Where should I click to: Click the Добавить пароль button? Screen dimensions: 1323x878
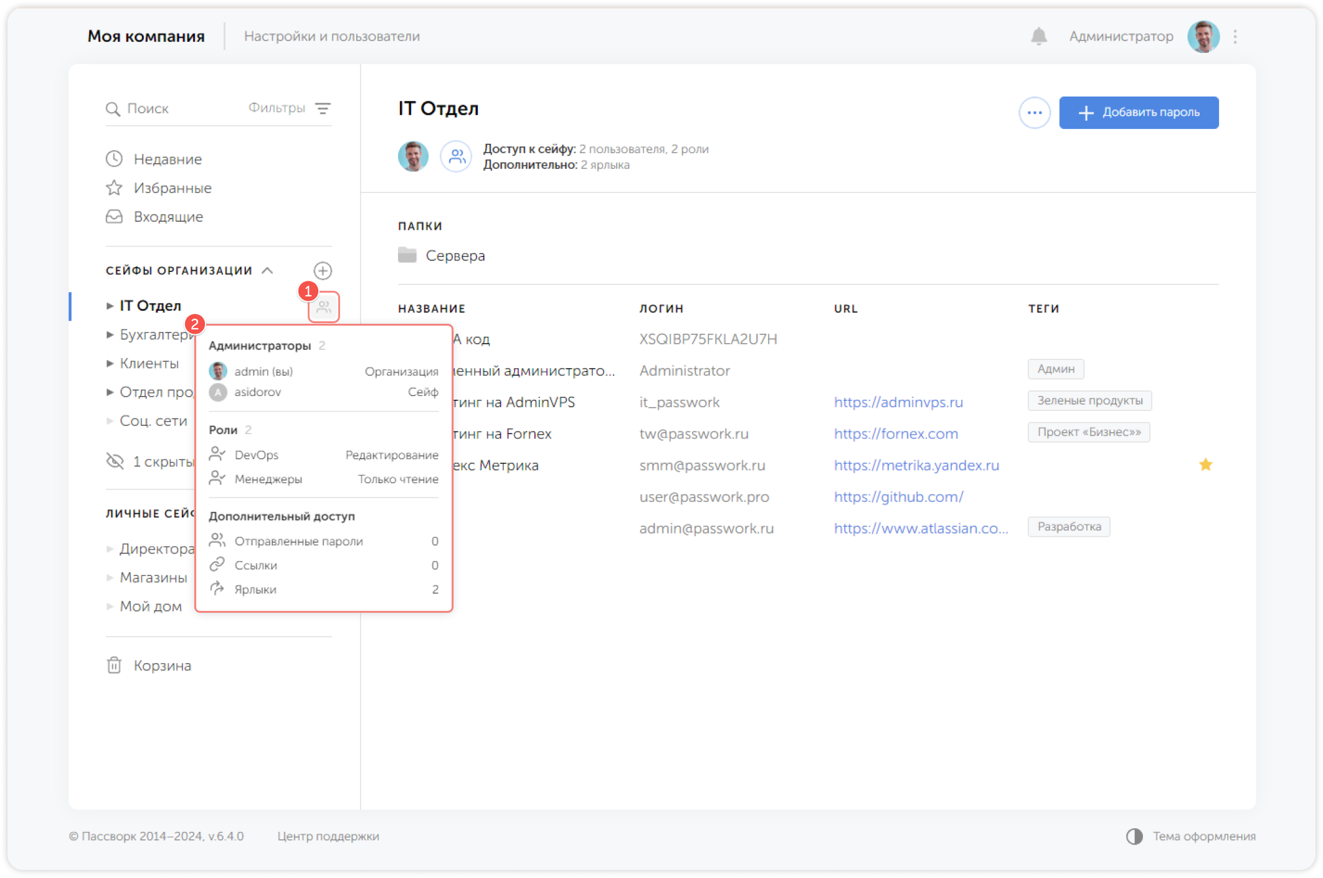[x=1138, y=113]
